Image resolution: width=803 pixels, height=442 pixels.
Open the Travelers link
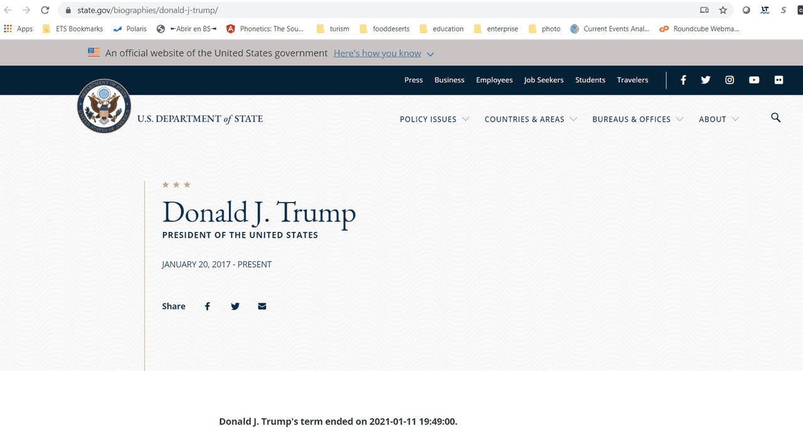632,80
